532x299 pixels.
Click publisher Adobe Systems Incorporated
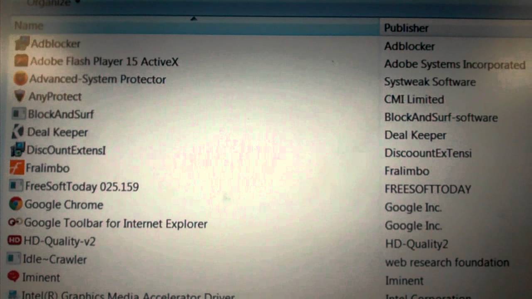(x=455, y=65)
